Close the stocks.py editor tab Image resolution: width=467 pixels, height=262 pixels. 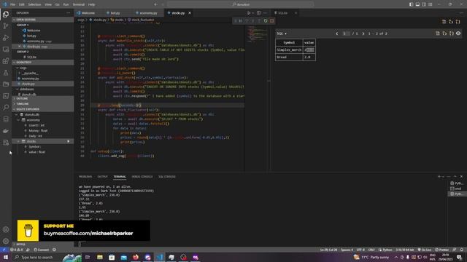pyautogui.click(x=190, y=13)
